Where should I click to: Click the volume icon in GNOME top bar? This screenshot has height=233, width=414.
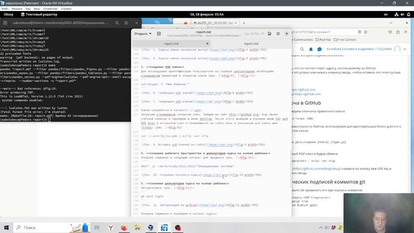point(402,14)
